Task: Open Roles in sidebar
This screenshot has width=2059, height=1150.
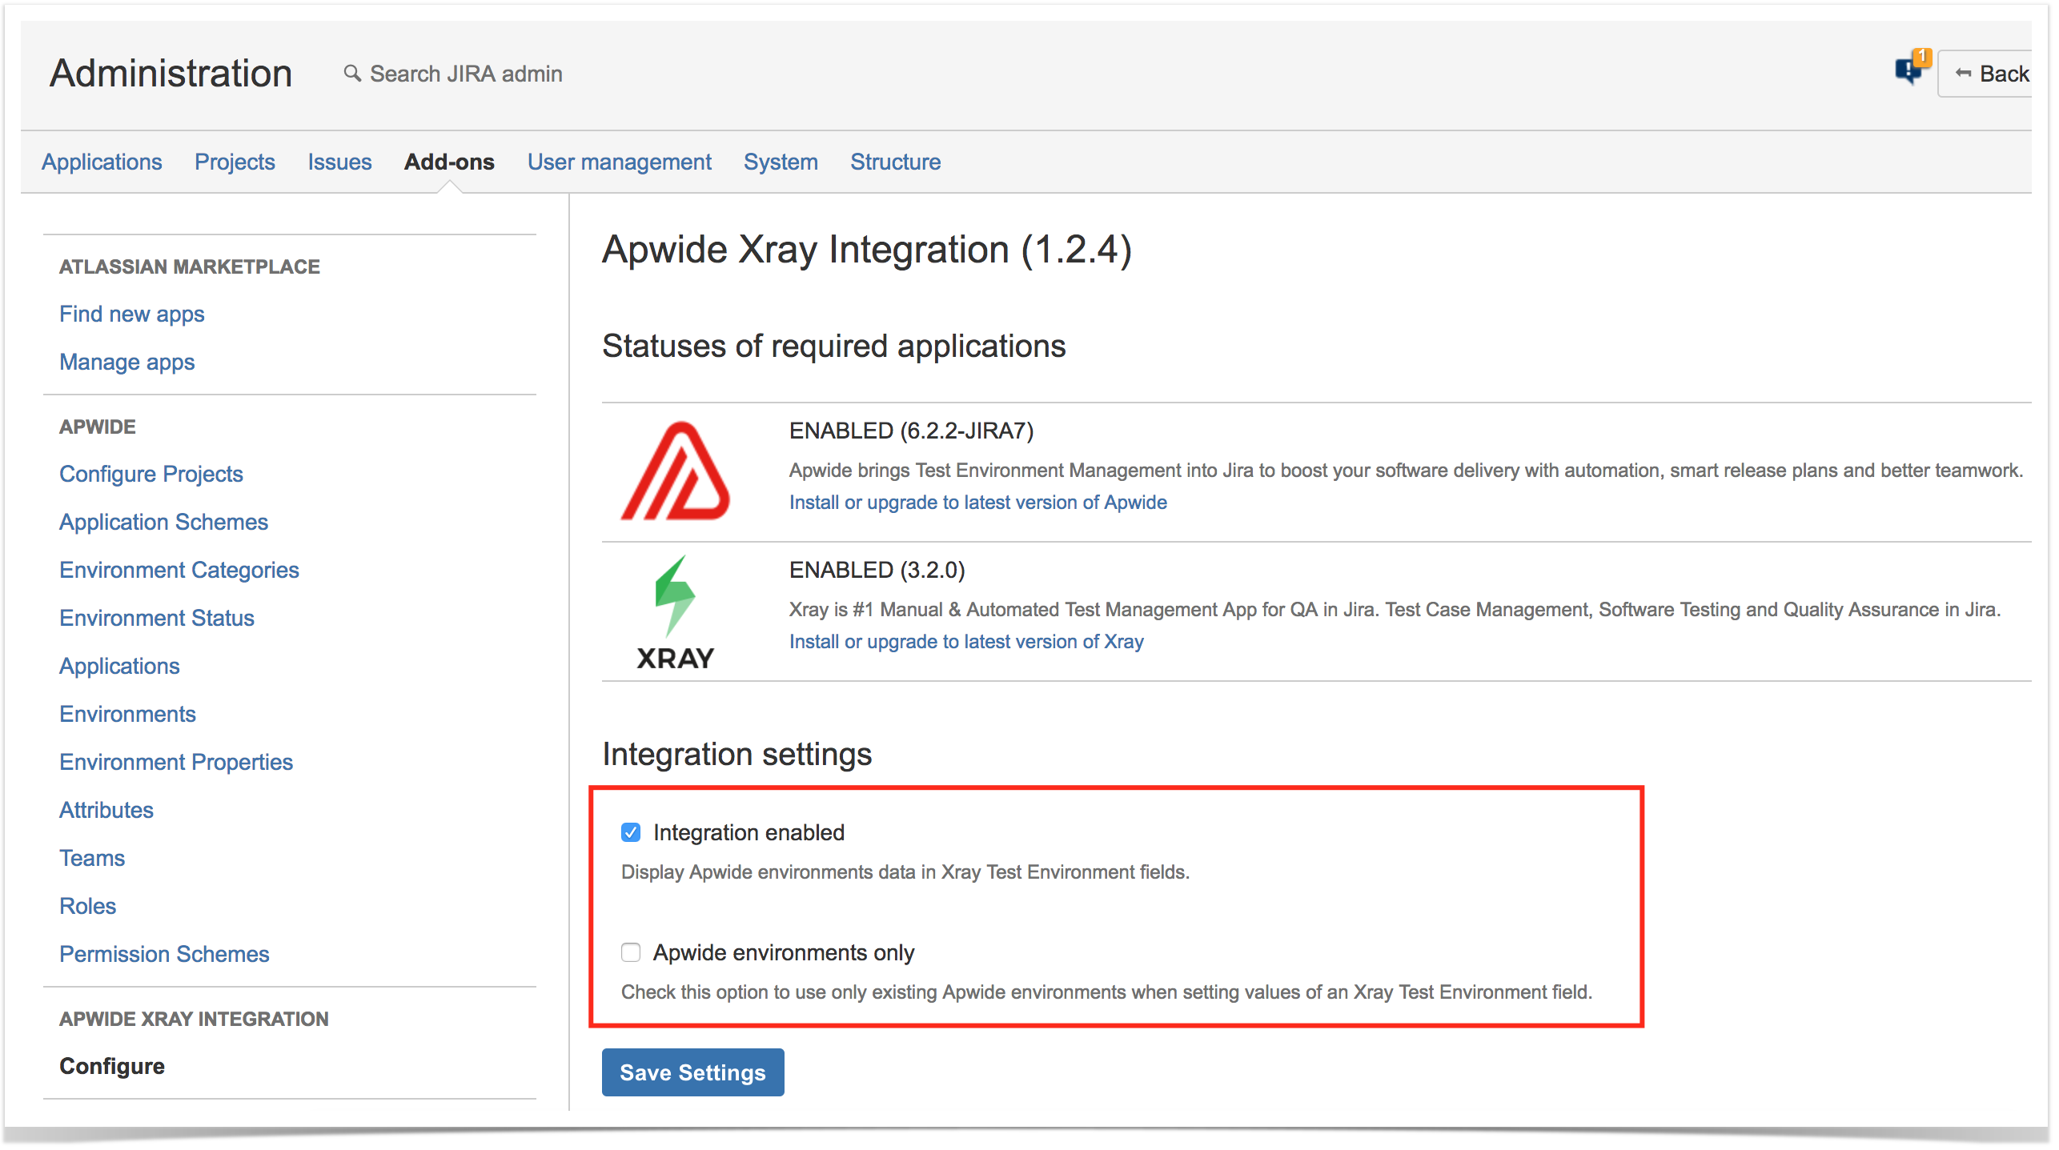Action: point(88,906)
